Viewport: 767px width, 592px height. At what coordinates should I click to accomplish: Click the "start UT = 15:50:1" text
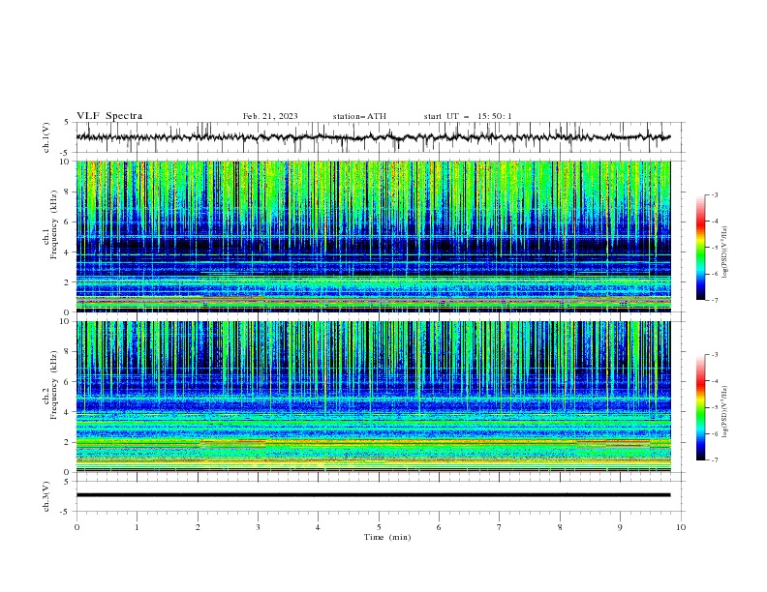[468, 116]
